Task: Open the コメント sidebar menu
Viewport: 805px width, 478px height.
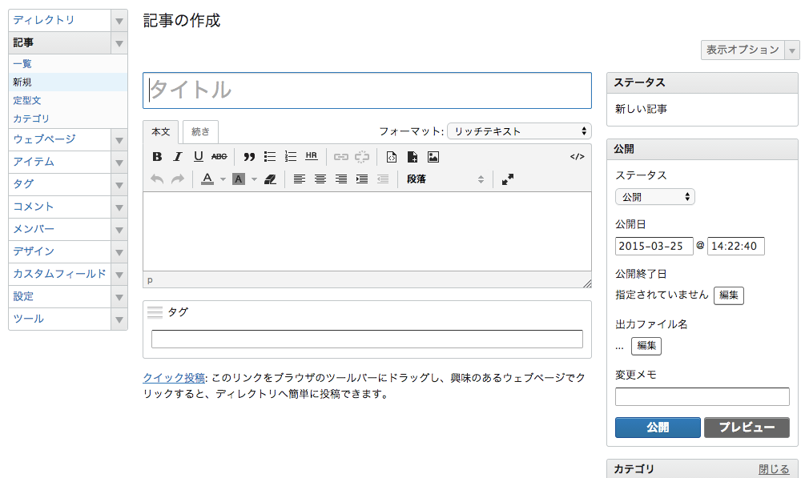Action: (34, 207)
